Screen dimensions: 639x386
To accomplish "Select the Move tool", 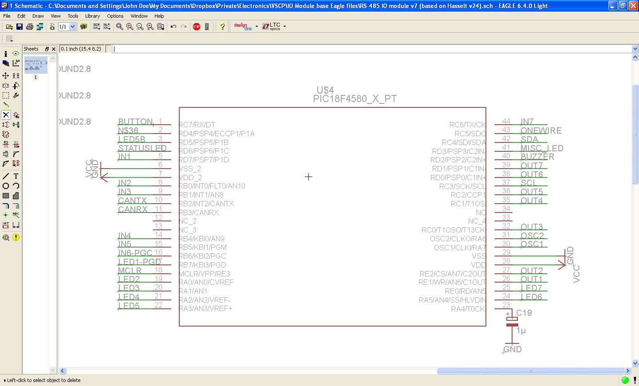I will [x=6, y=76].
